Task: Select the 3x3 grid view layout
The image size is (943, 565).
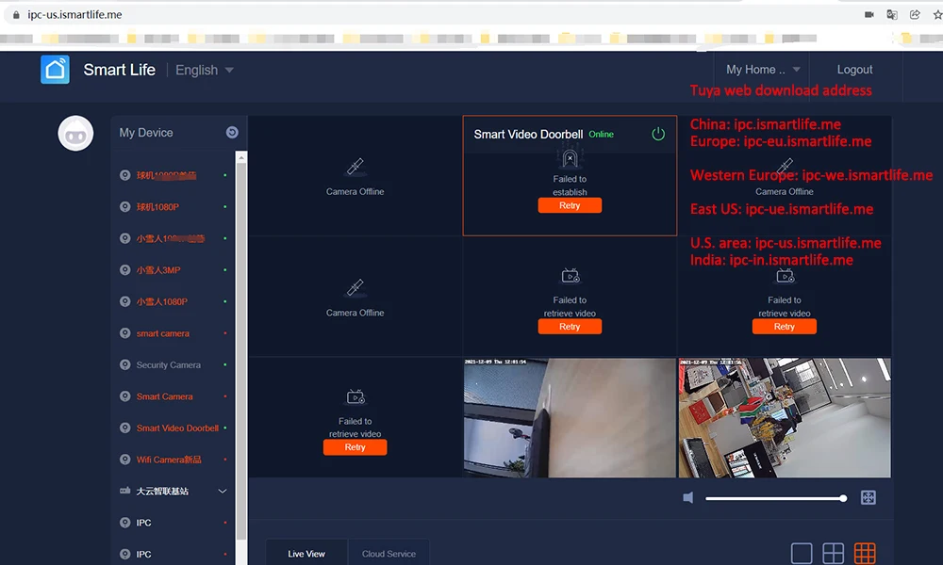Action: tap(865, 553)
